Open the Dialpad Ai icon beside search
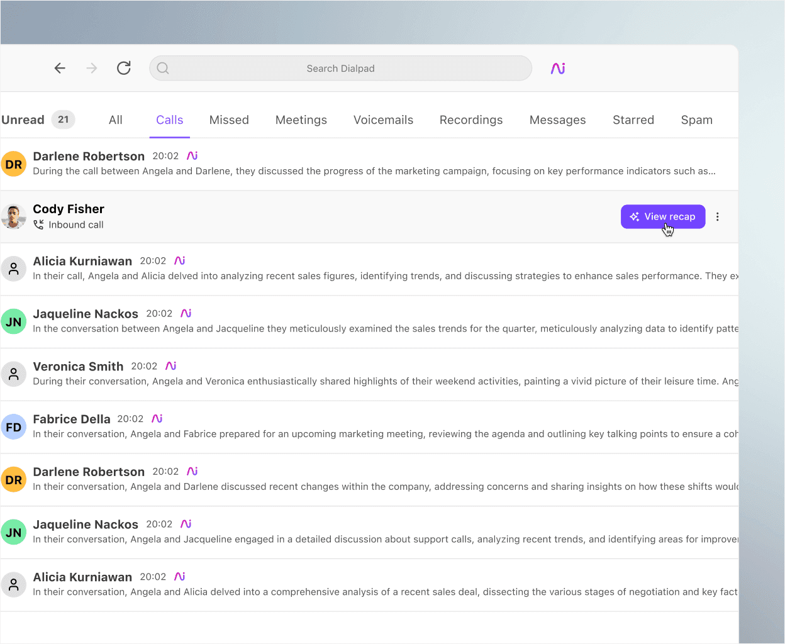 point(558,69)
